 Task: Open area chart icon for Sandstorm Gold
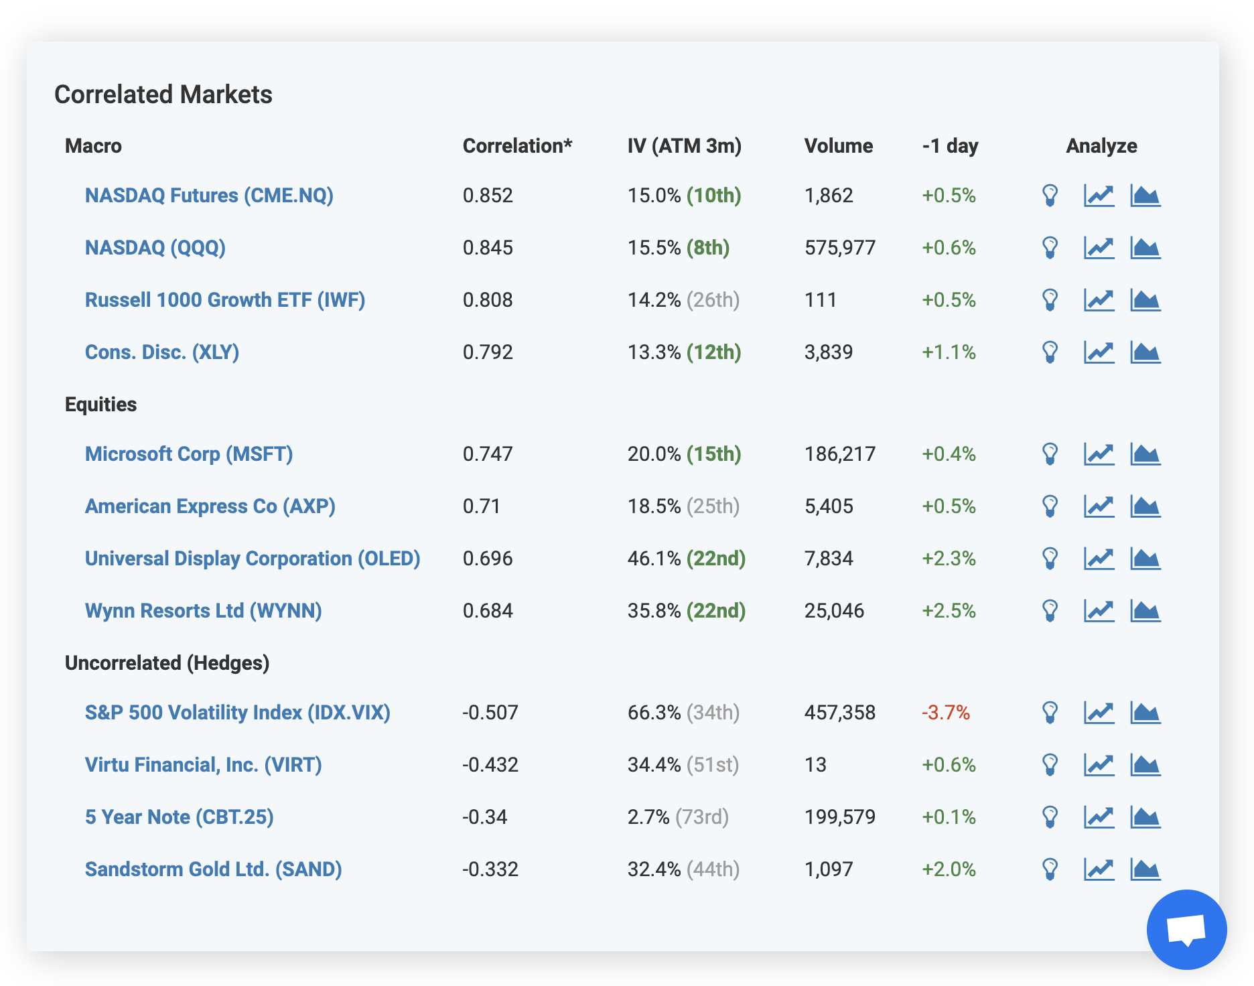coord(1145,869)
